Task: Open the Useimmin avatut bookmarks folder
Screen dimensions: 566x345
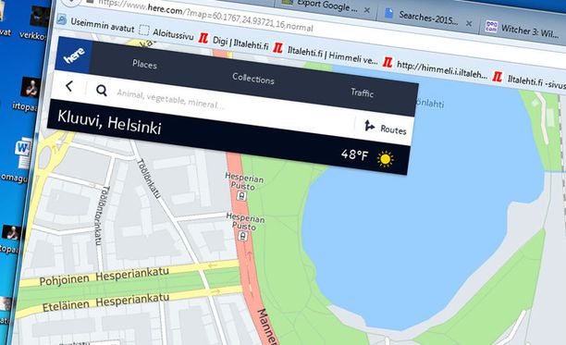Action: click(96, 25)
